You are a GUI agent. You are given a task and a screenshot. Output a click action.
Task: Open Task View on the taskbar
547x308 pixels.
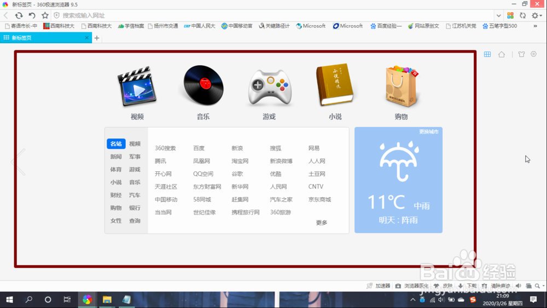pos(67,300)
